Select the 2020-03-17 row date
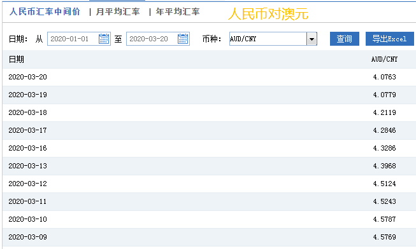 (27, 130)
